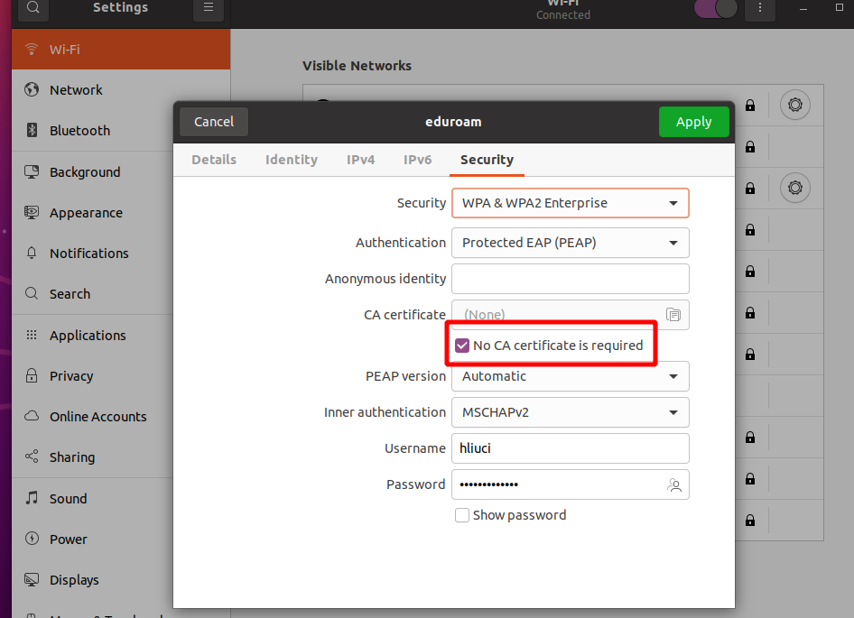The image size is (854, 618).
Task: Click the Appearance monitor icon in sidebar
Action: [32, 212]
